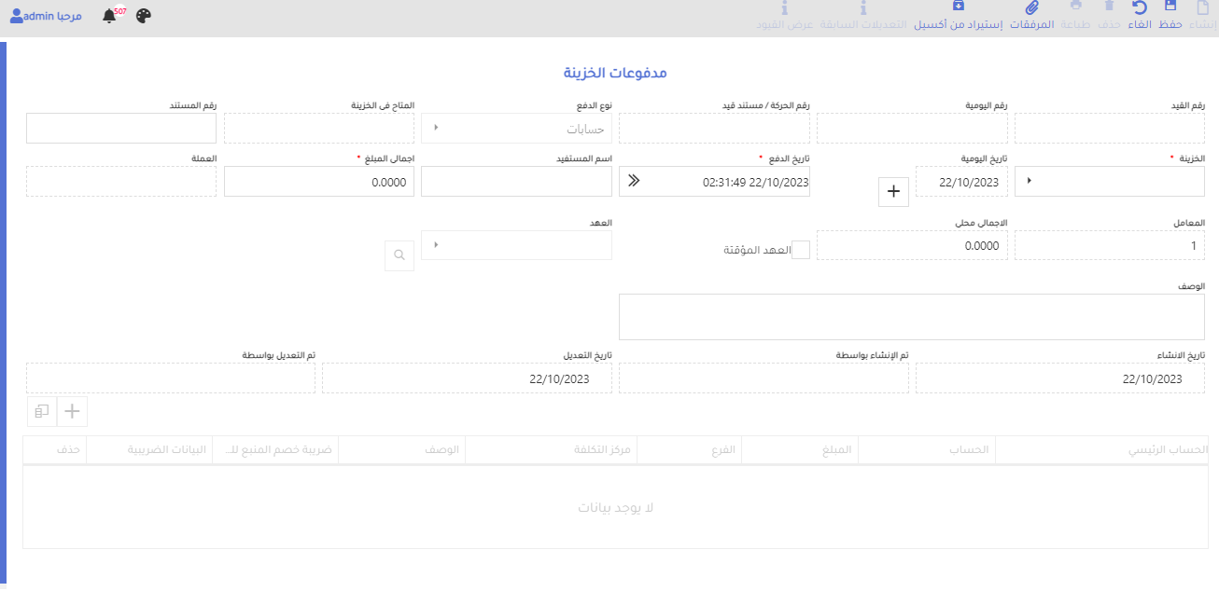
Task: Click the search magnifier beside العهد field
Action: pyautogui.click(x=399, y=254)
